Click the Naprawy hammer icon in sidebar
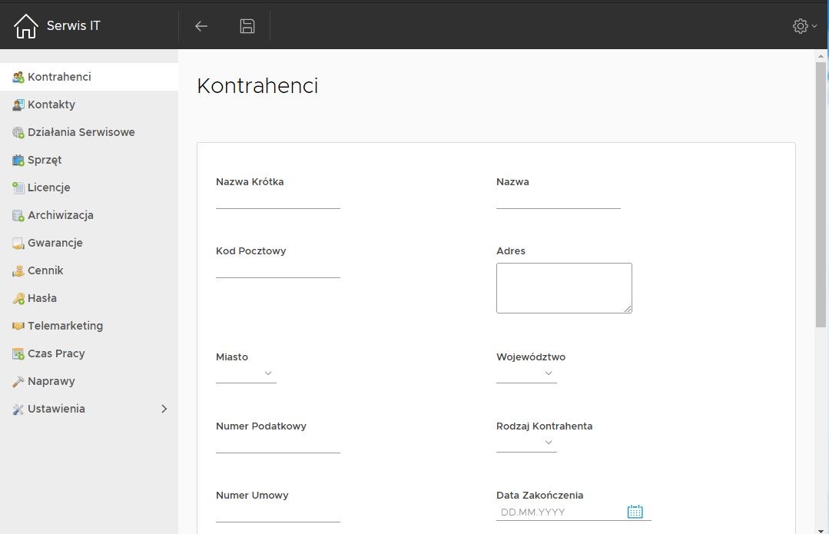This screenshot has width=829, height=534. coord(18,381)
